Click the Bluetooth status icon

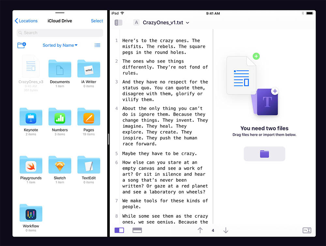tap(303, 13)
